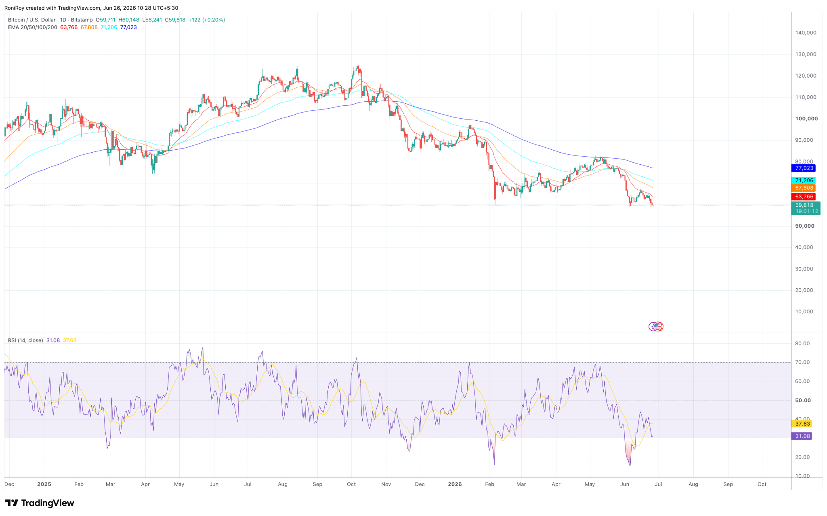Click the yellow 37.63 RSI axis tag
The height and width of the screenshot is (516, 827).
point(802,424)
